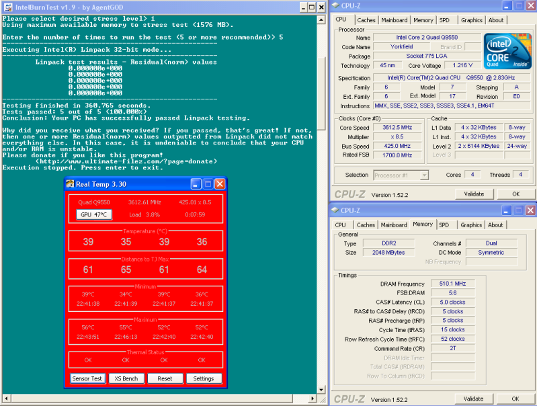Open Caches tab in upper CPU-Z
Image resolution: width=537 pixels, height=406 pixels.
tap(366, 20)
